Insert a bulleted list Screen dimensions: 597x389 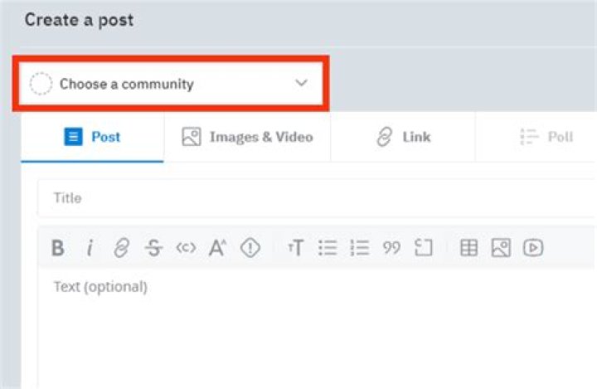(x=328, y=247)
